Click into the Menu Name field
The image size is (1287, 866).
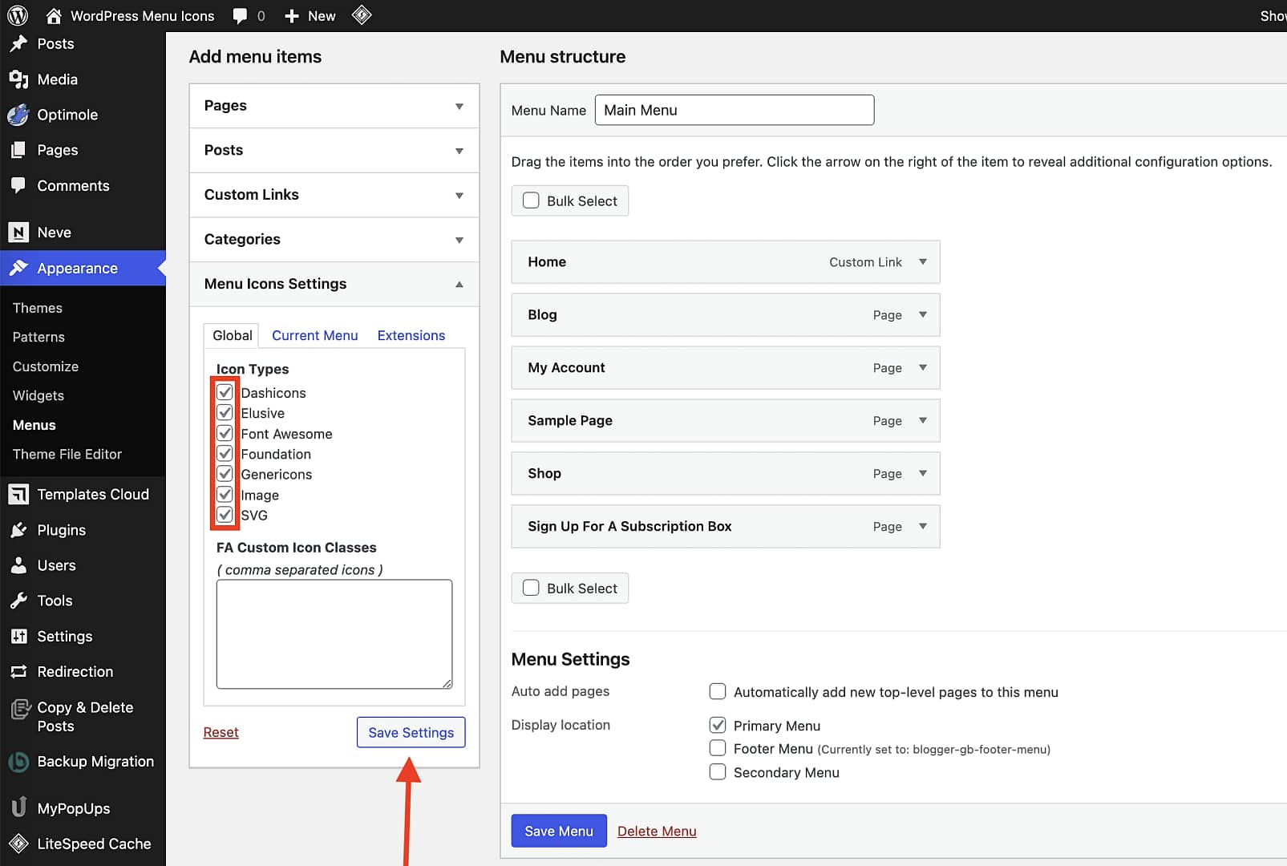coord(735,110)
